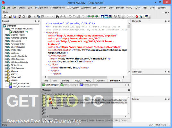The height and width of the screenshot is (128, 172).
Task: Open the File menu
Action: click(8, 8)
